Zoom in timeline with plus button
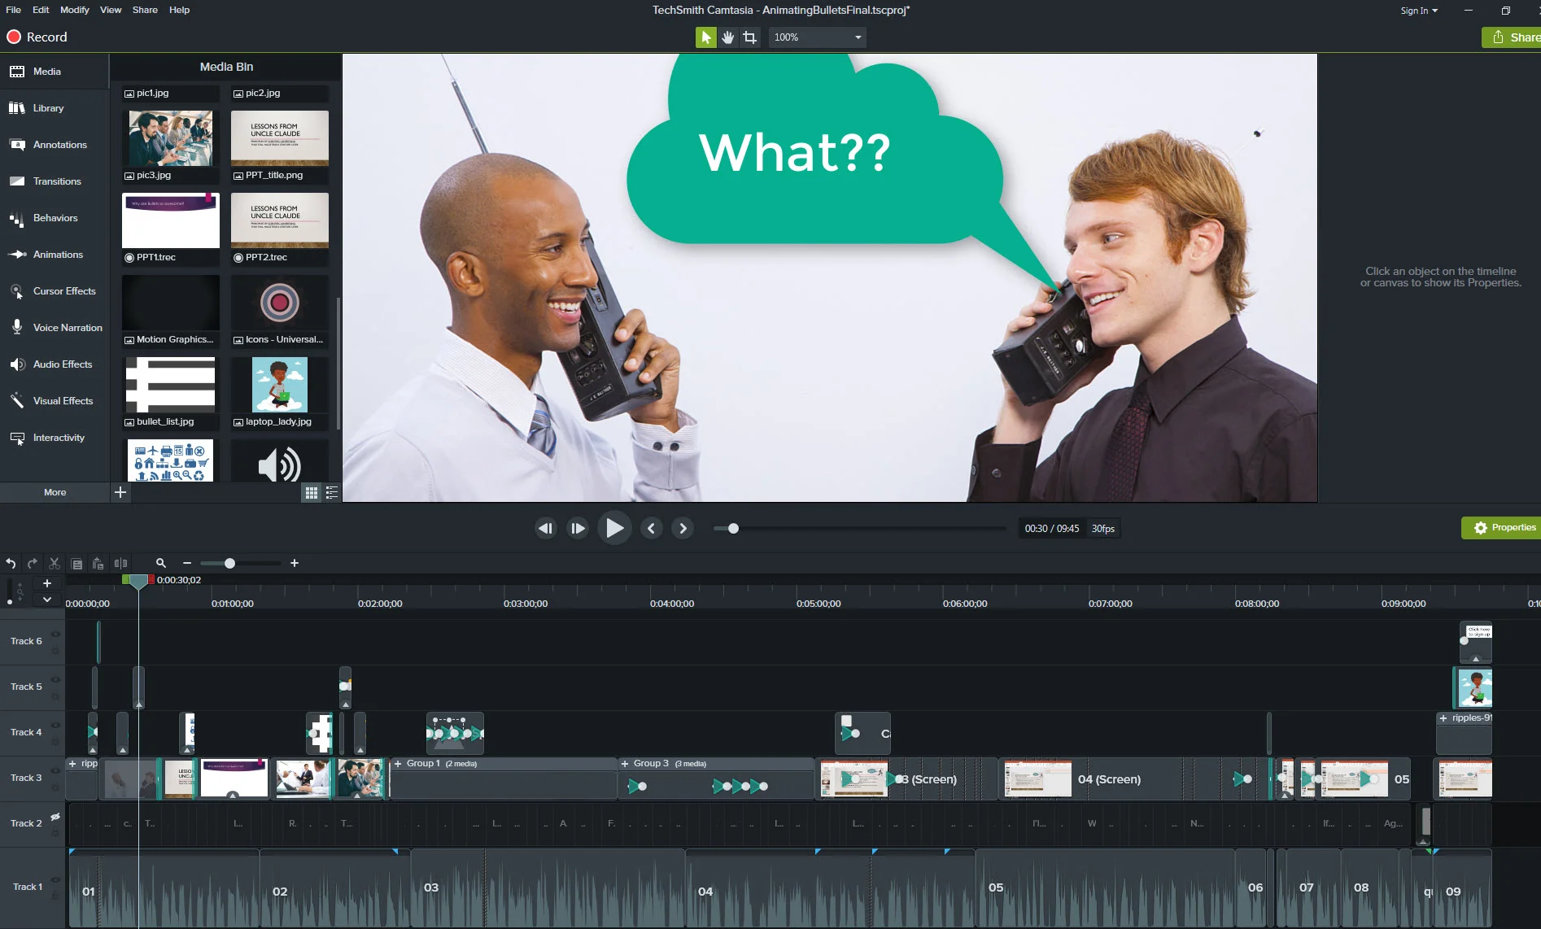Screen dimensions: 1541x929 pos(295,563)
